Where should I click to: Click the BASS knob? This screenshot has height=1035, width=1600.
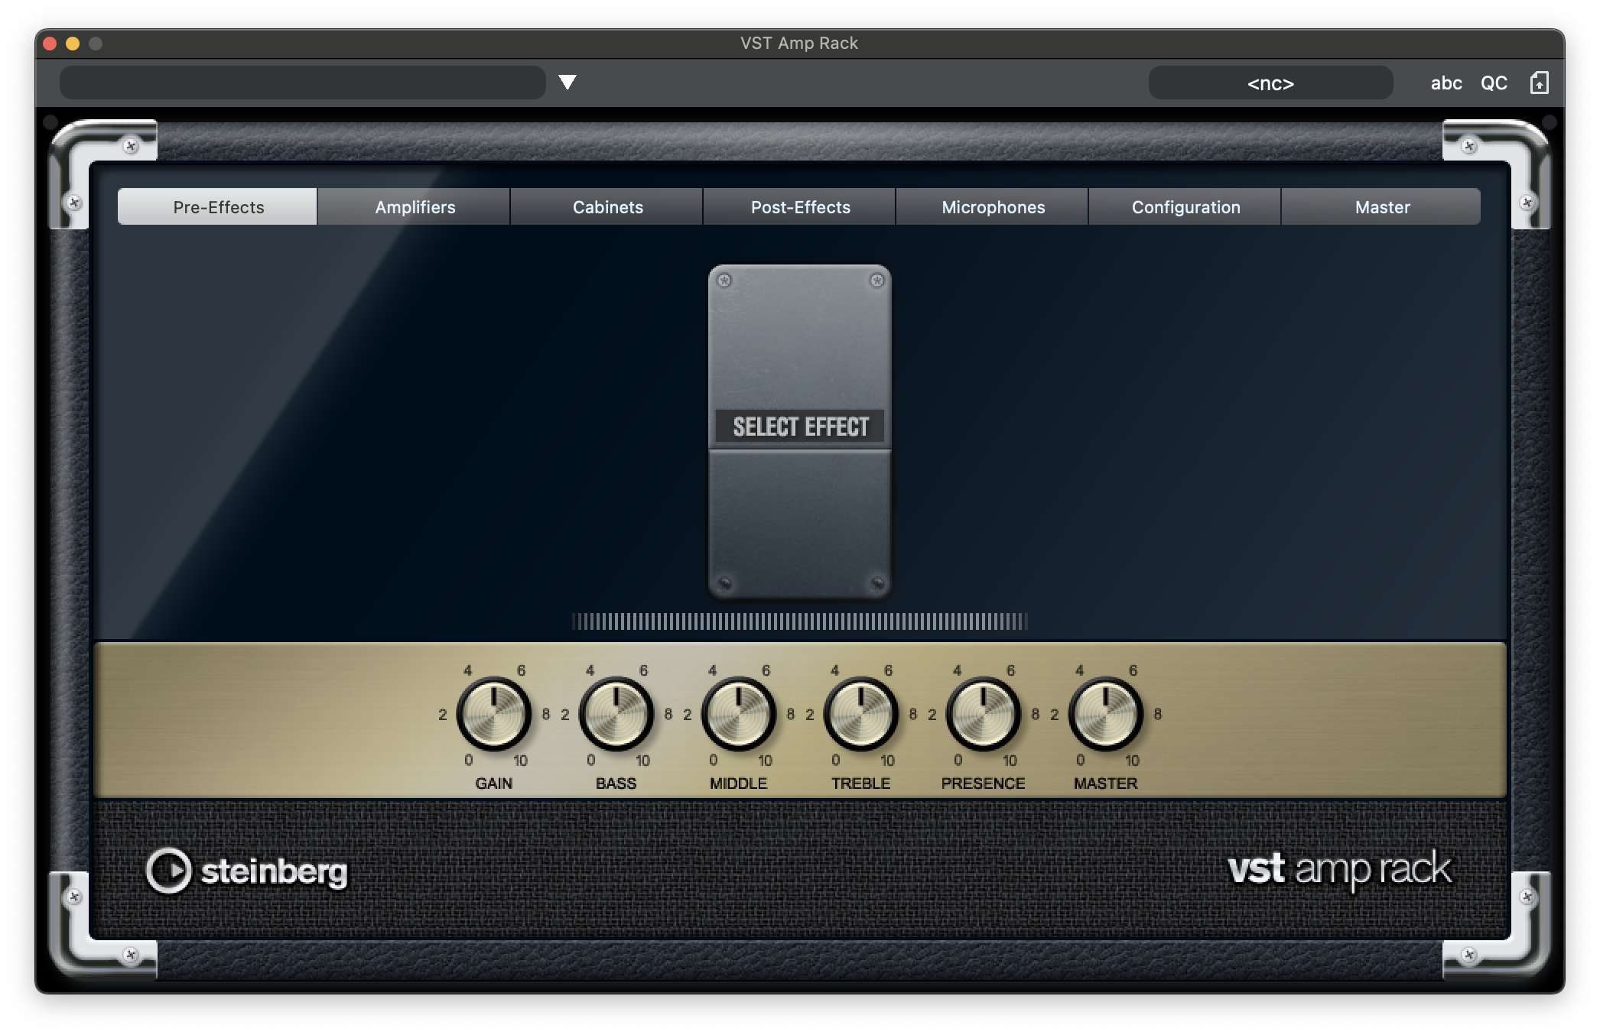[616, 714]
